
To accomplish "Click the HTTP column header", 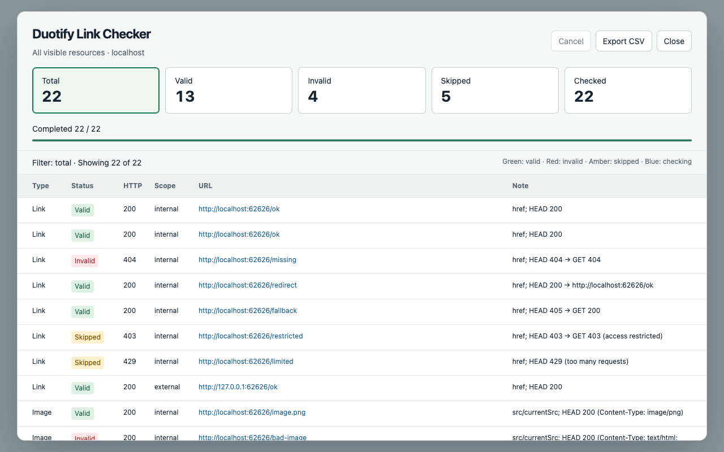I will [132, 185].
